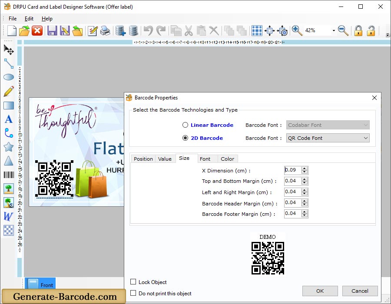Select the WordArt W tool
Screen dimensions: 391x304
[x=8, y=216]
